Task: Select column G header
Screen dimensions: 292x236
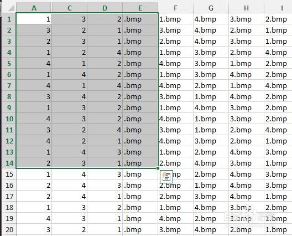Action: 211,8
